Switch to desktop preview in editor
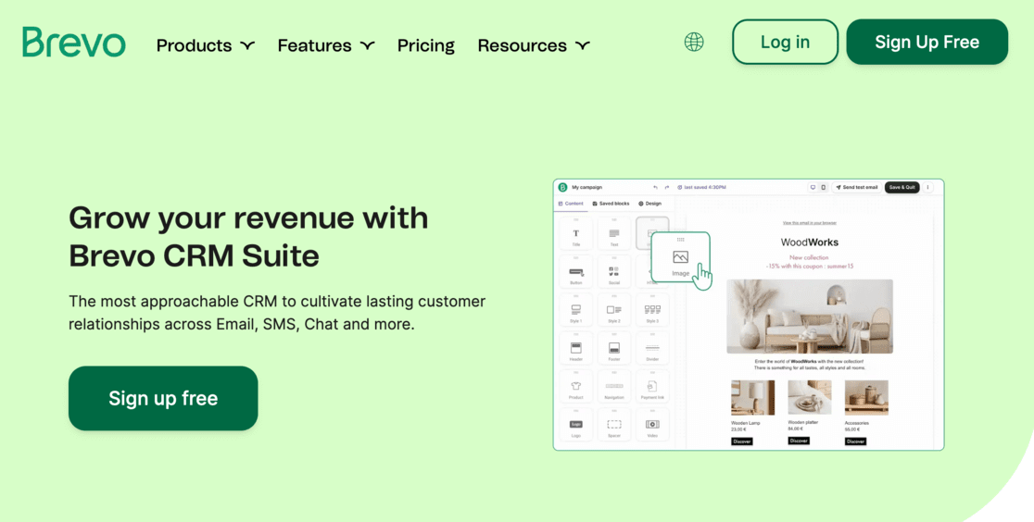The height and width of the screenshot is (522, 1034). 813,187
